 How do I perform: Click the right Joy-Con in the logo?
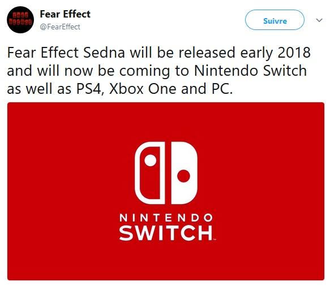coord(184,173)
